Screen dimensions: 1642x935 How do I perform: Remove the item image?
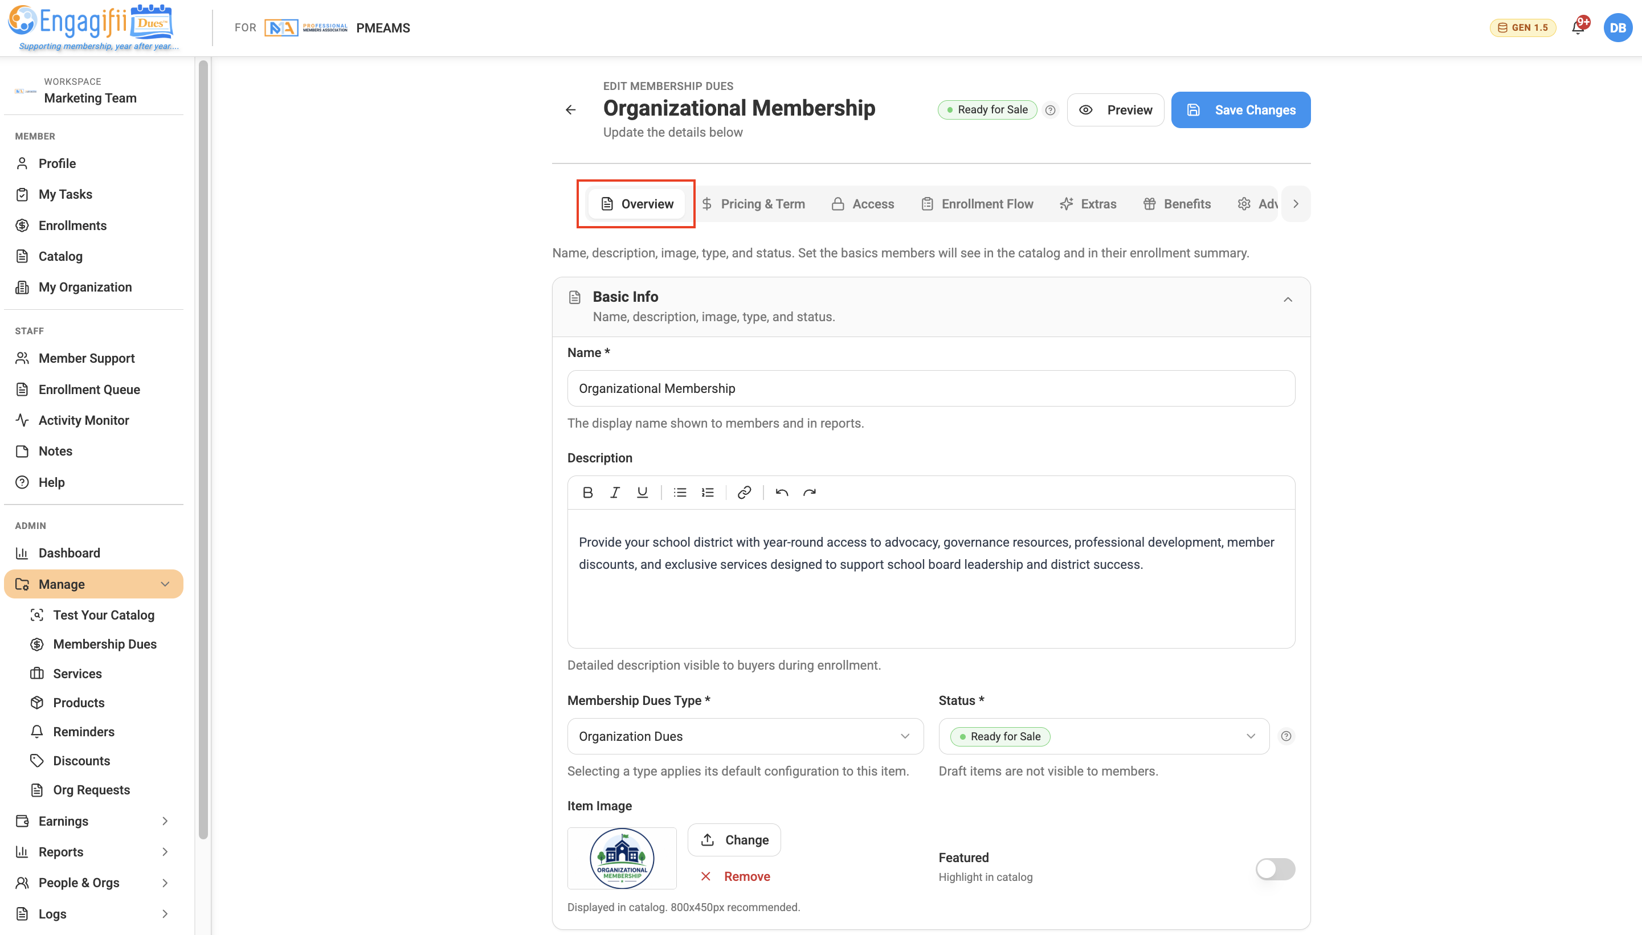tap(735, 876)
